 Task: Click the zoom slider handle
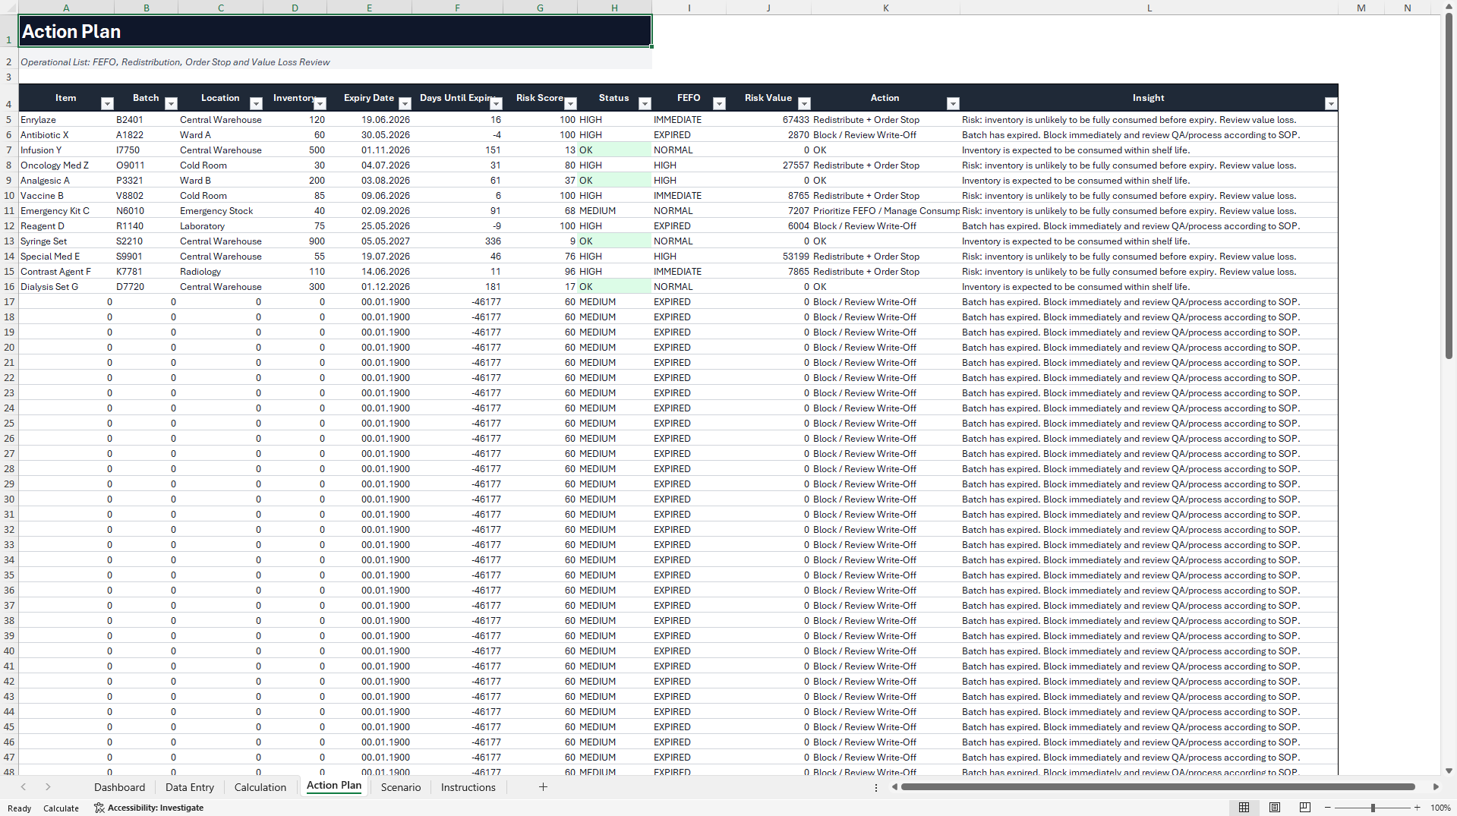pos(1373,808)
